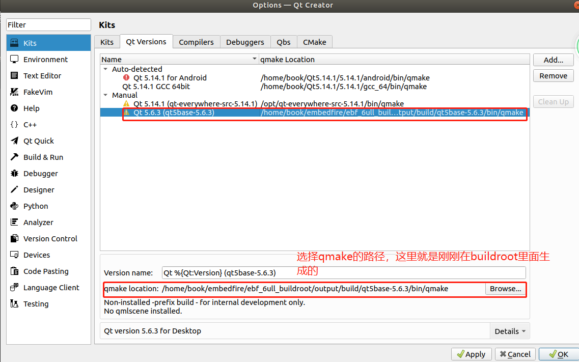
Task: Click 'No qmlscene installed.' message
Action: pyautogui.click(x=143, y=311)
